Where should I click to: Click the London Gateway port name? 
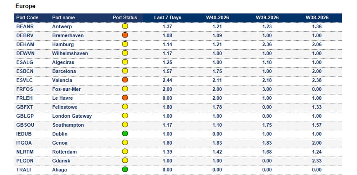(72, 116)
